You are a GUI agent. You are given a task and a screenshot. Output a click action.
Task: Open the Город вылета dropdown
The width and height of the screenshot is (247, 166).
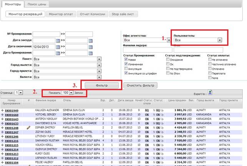pos(67,65)
